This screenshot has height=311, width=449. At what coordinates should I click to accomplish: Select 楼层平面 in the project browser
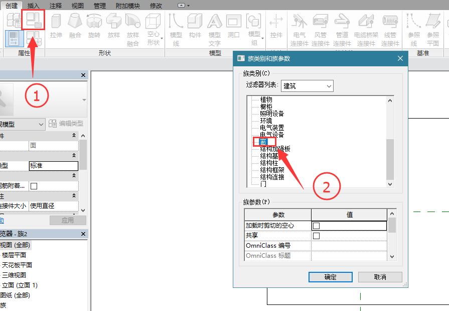tap(14, 255)
